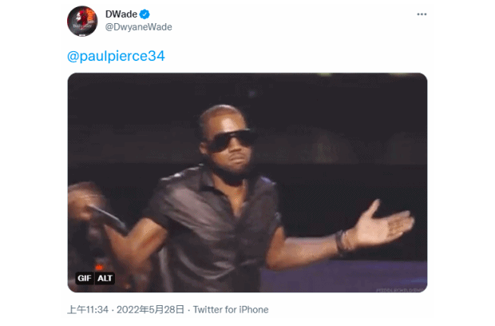Image resolution: width=495 pixels, height=326 pixels.
Task: Open the three-dot more options menu
Action: 422,14
